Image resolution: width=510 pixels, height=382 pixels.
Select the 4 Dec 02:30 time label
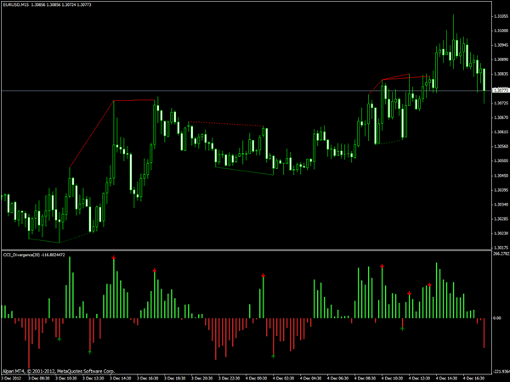tap(283, 379)
